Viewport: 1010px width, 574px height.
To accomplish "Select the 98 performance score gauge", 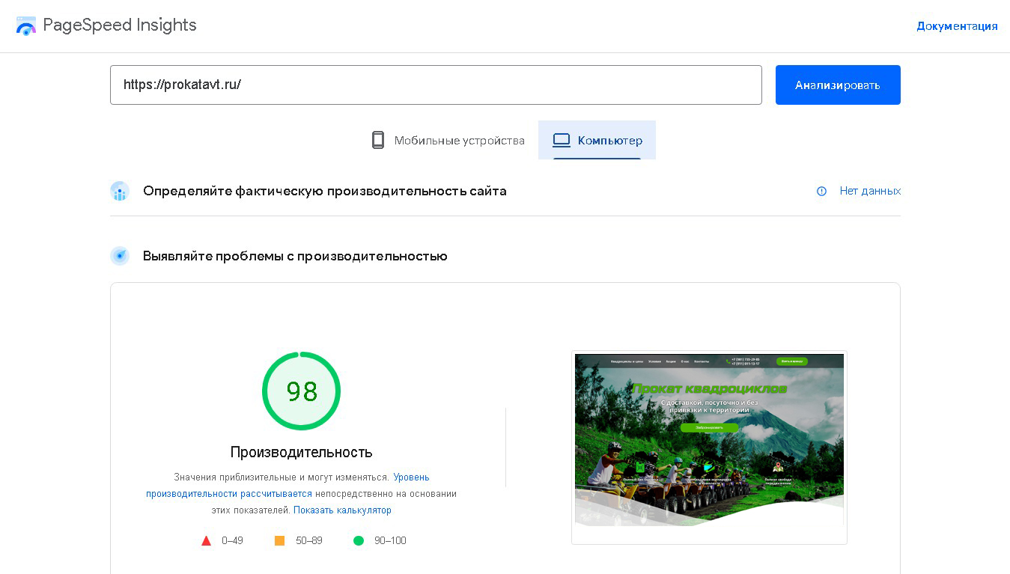I will (301, 391).
